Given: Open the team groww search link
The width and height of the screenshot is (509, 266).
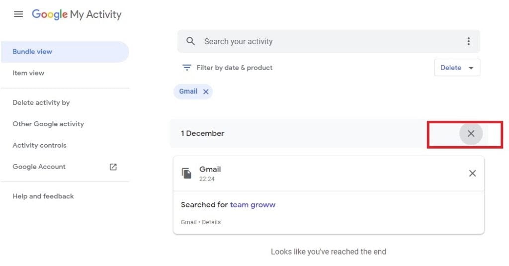Looking at the screenshot, I should click(x=253, y=205).
